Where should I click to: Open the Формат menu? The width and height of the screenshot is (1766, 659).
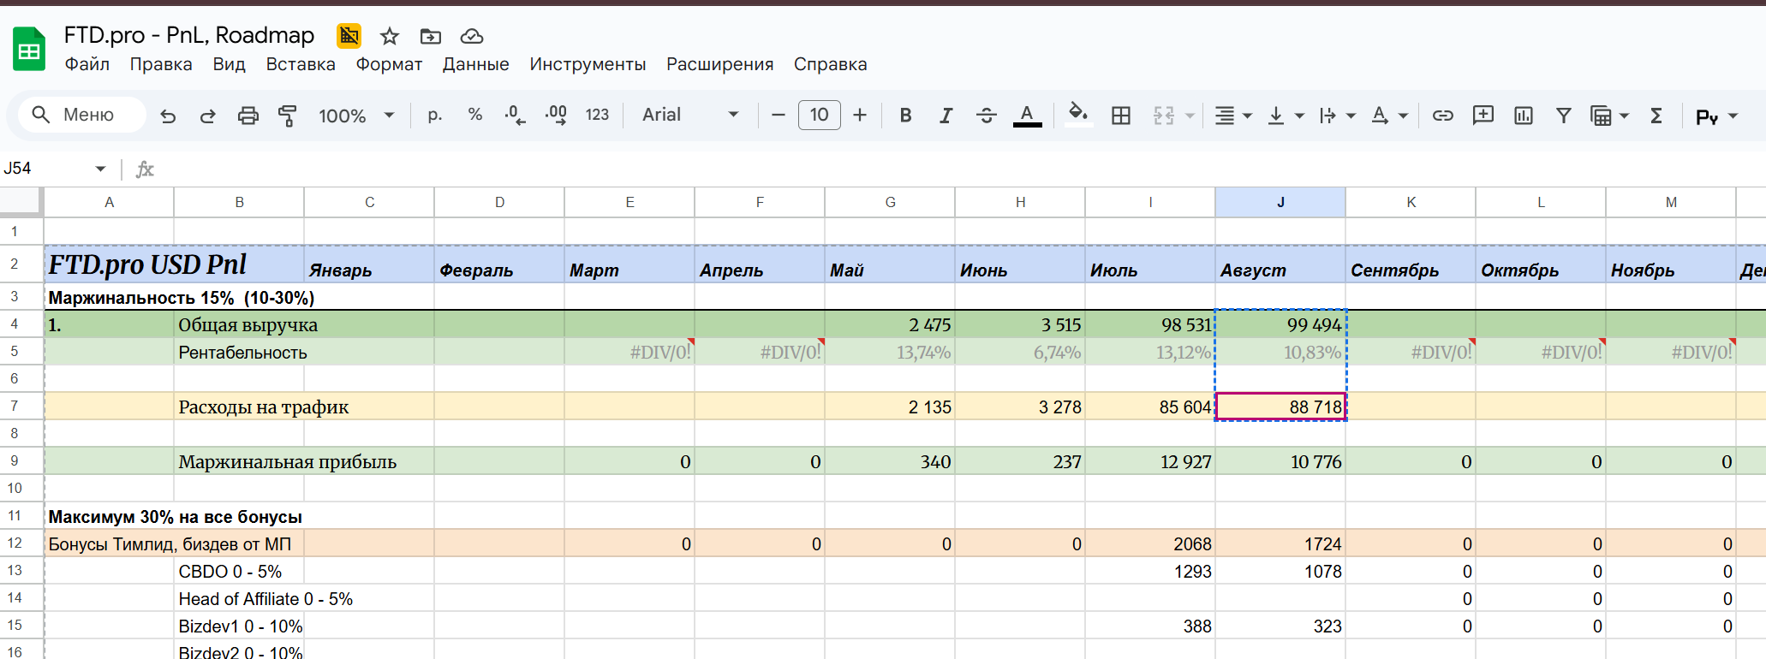(x=389, y=64)
